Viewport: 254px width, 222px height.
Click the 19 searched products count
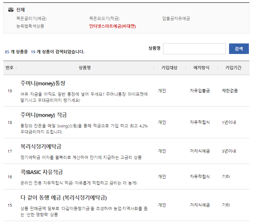(33, 52)
